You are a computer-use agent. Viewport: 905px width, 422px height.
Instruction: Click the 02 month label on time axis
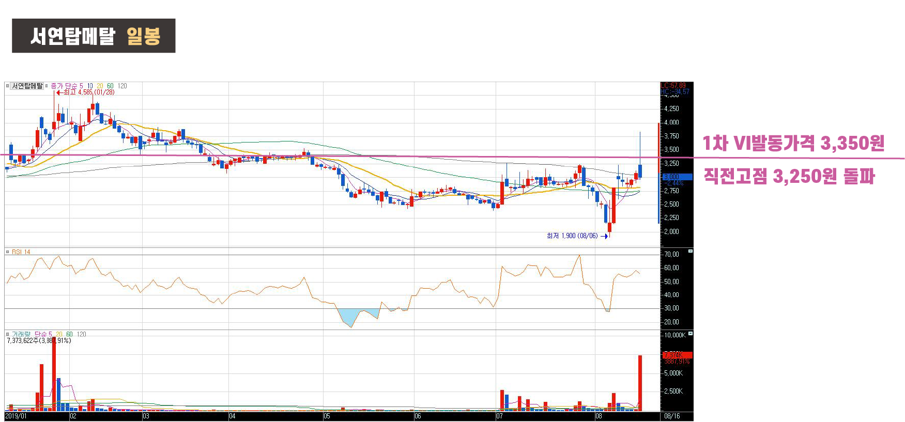tap(73, 416)
